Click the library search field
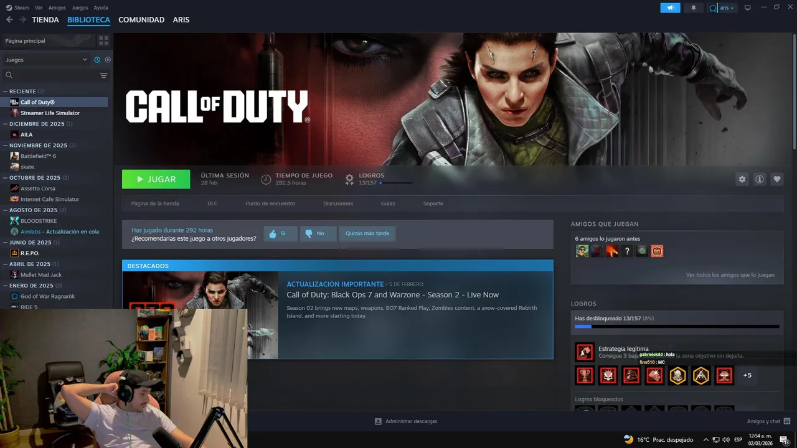Screen dimensions: 797x448 (x=50, y=75)
